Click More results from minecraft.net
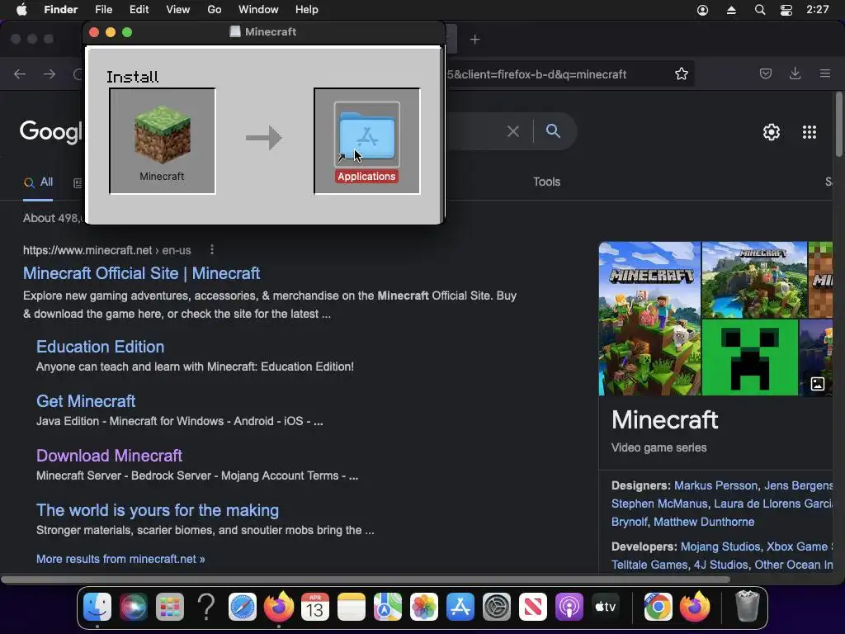 [120, 559]
